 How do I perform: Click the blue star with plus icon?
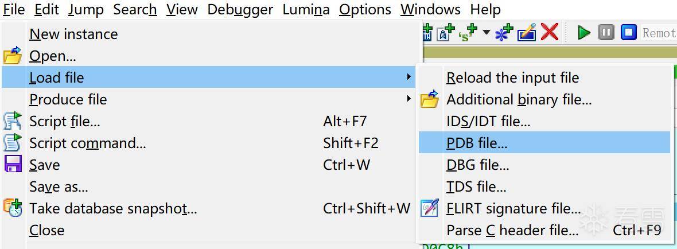(504, 33)
